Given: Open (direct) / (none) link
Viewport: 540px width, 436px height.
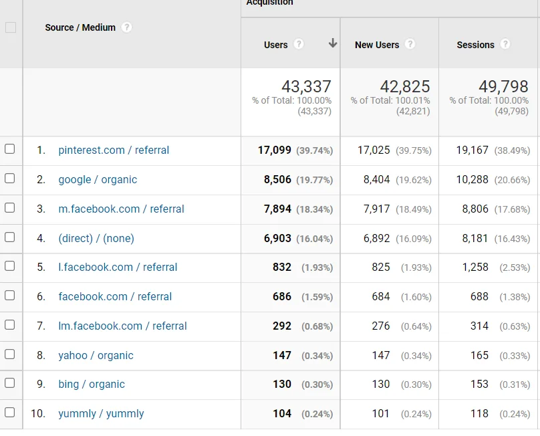Looking at the screenshot, I should (96, 238).
